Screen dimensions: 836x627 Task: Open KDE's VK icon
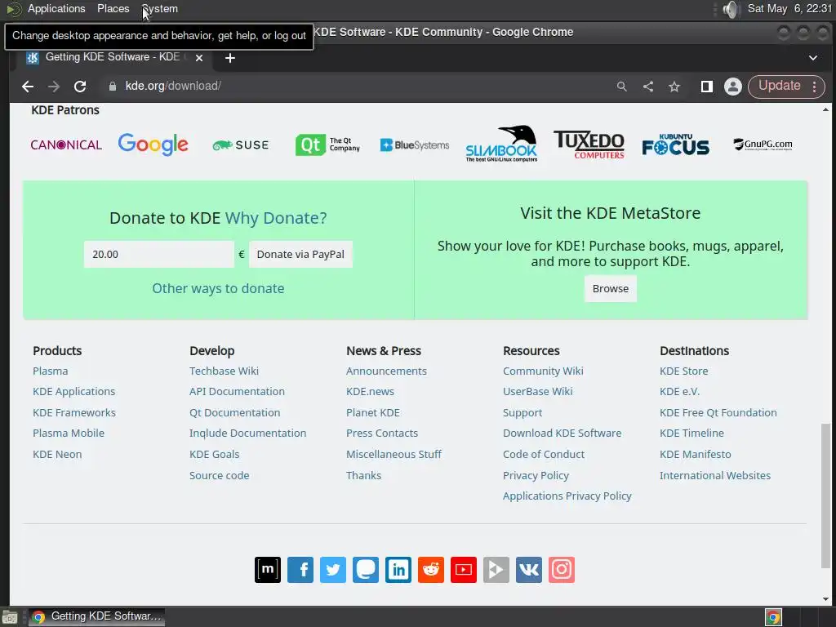click(x=529, y=569)
